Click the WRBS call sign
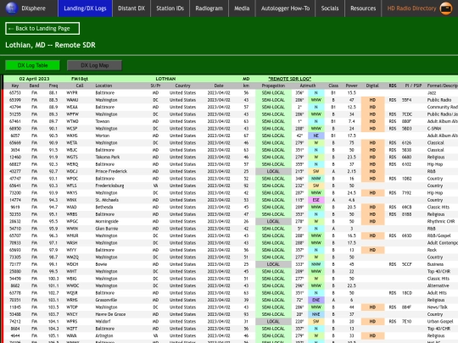This screenshot has width=458, height=343. click(x=72, y=214)
